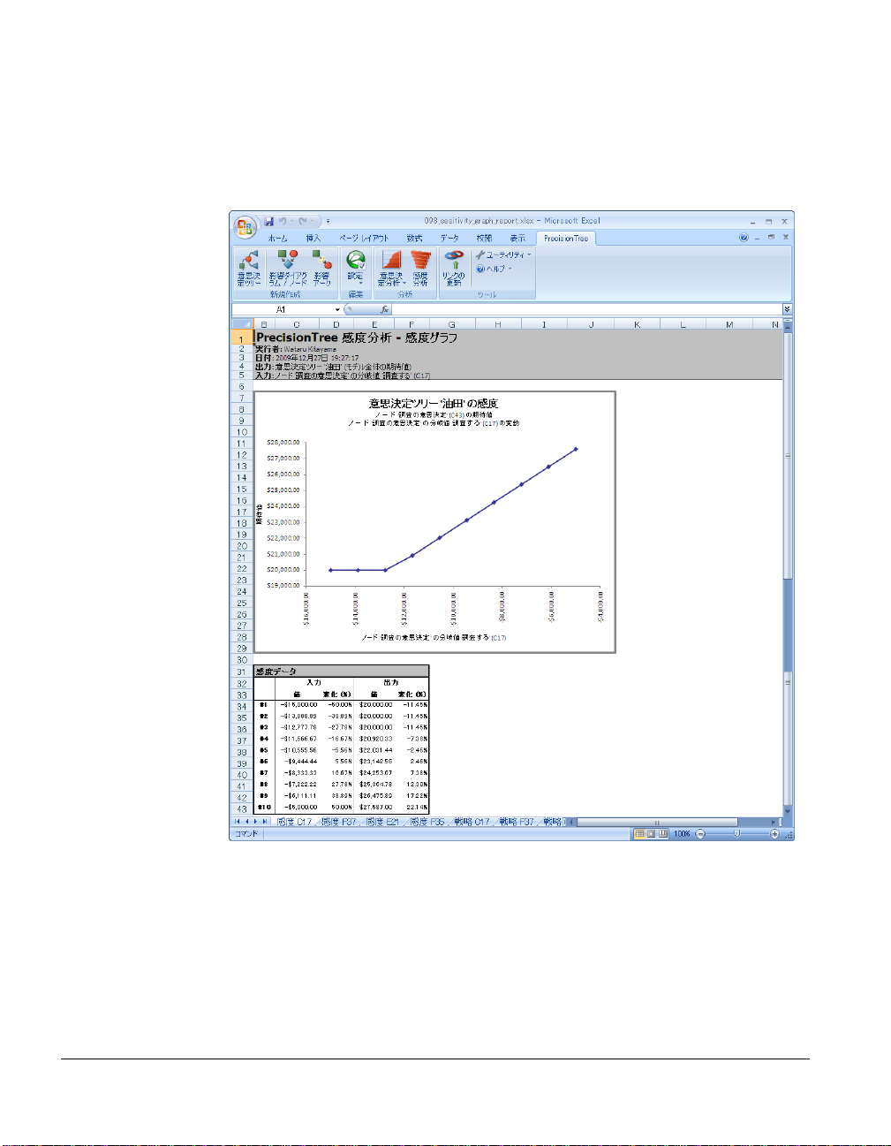Click into the formula bar
The height and width of the screenshot is (1146, 891).
(x=586, y=310)
